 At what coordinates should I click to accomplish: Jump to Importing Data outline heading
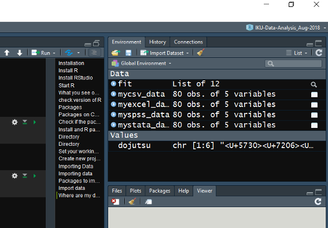coord(76,166)
